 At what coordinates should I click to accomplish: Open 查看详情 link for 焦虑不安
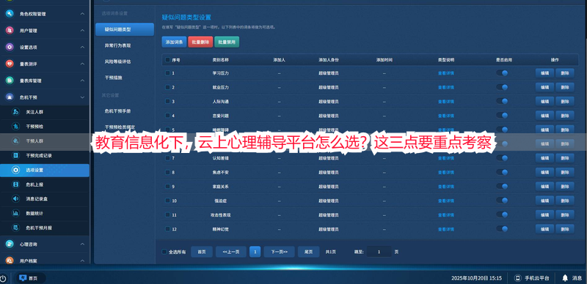tap(446, 172)
